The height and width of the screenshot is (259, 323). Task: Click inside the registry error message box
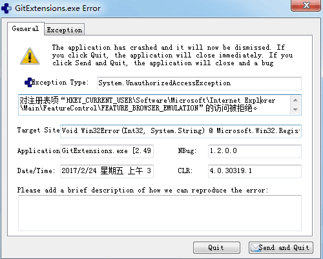pos(154,105)
